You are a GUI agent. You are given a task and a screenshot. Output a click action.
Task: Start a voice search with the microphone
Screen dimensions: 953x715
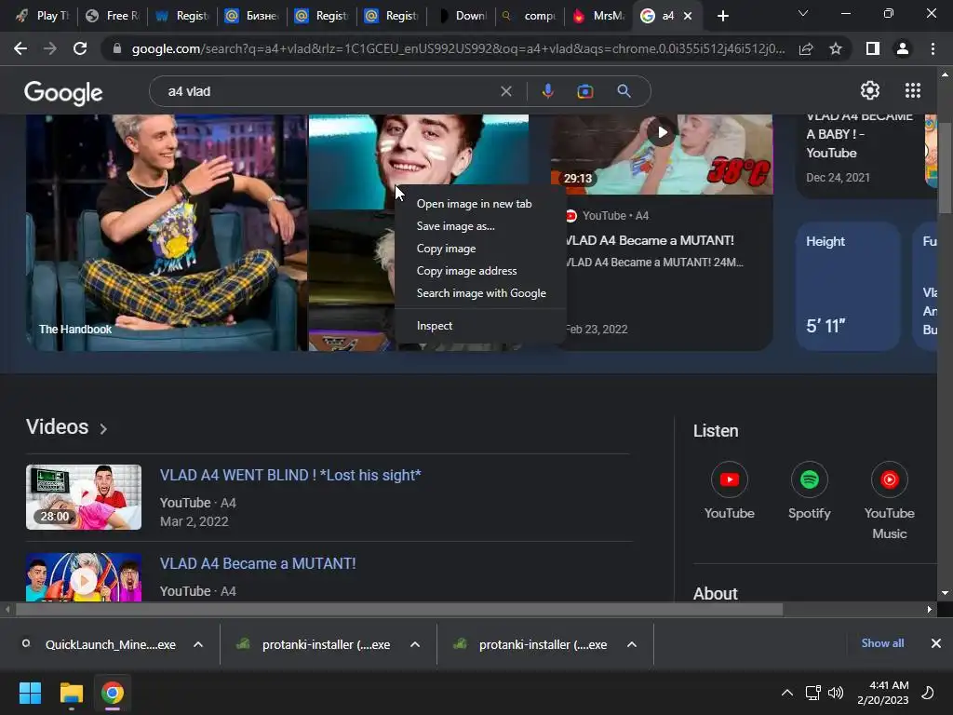(547, 91)
